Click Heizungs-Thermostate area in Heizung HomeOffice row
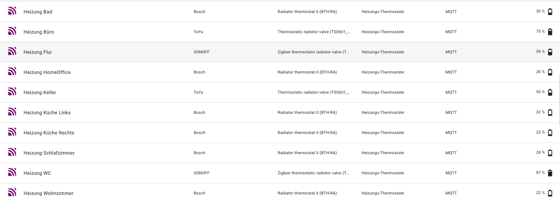Screen dimensions: 560x203 pos(382,72)
